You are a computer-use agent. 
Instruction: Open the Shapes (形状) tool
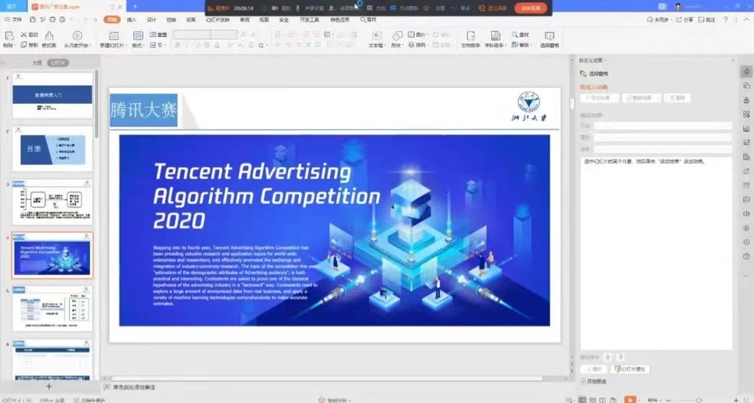398,36
